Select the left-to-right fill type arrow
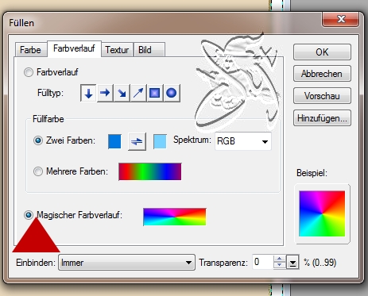The width and height of the screenshot is (368, 296). click(105, 93)
